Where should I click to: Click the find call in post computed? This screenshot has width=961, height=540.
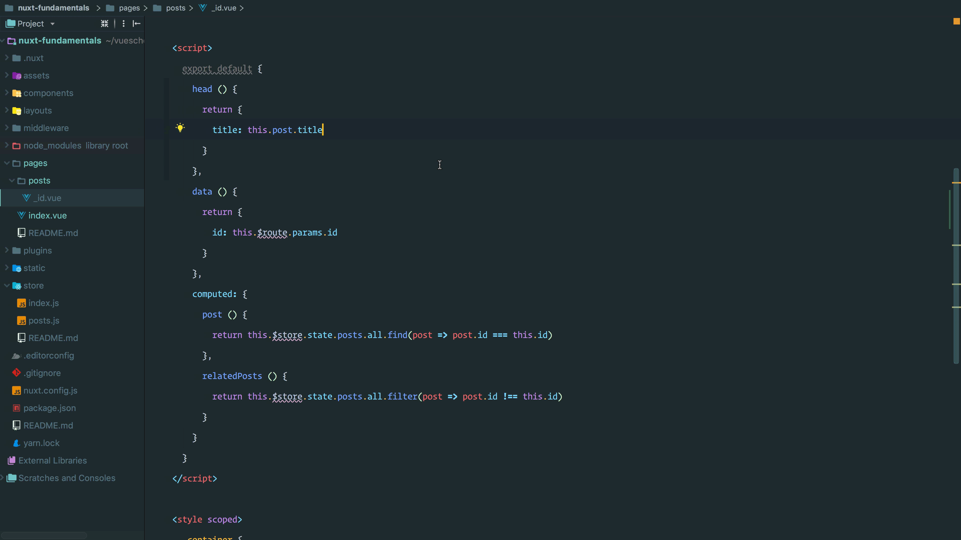click(x=397, y=335)
